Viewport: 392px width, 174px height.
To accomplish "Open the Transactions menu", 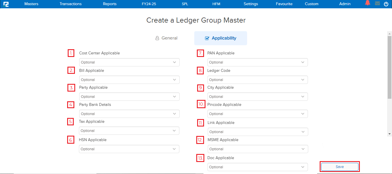I will (71, 4).
